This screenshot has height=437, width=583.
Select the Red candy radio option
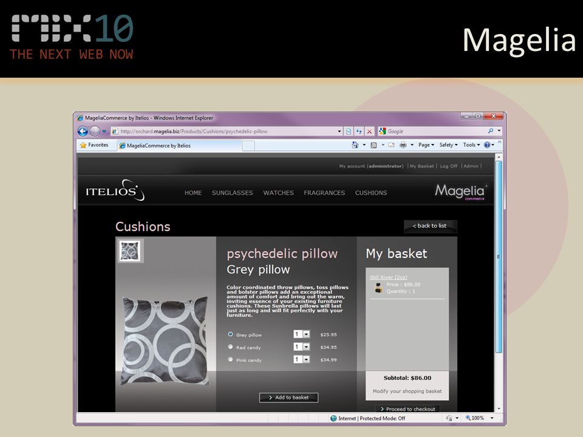[231, 347]
